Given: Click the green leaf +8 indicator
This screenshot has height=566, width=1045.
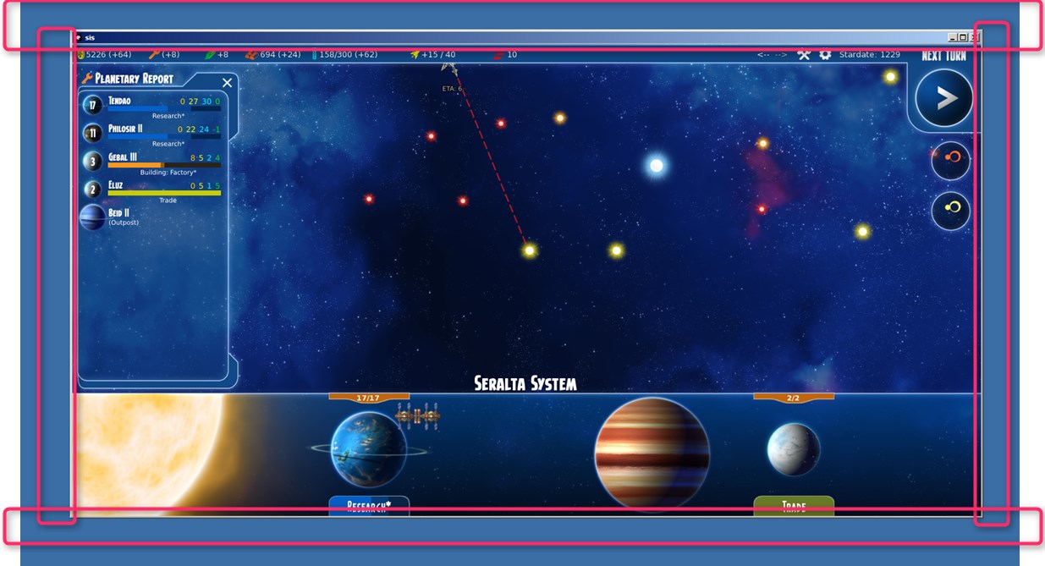Looking at the screenshot, I should 217,54.
